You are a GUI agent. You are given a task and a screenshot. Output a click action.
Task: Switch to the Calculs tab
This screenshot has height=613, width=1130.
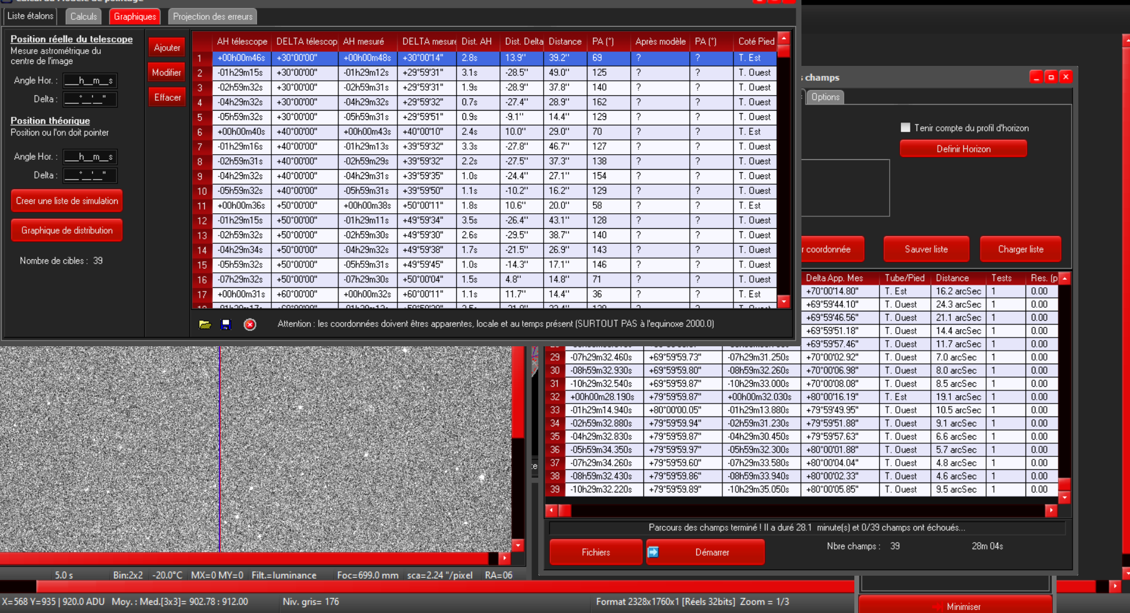point(83,17)
